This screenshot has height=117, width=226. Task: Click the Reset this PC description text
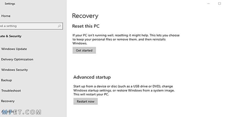click(x=126, y=39)
